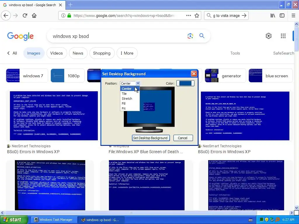Open page actions three-dot menu in address bar
This screenshot has width=299, height=224.
[189, 16]
